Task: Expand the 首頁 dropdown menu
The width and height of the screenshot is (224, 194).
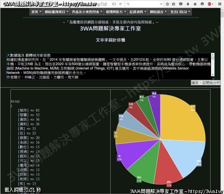Action: click(36, 12)
